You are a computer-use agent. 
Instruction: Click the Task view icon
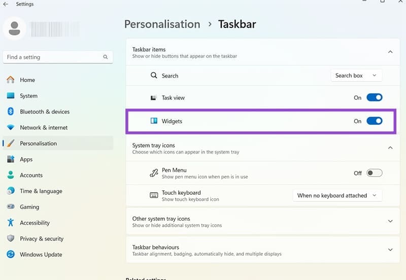click(154, 97)
